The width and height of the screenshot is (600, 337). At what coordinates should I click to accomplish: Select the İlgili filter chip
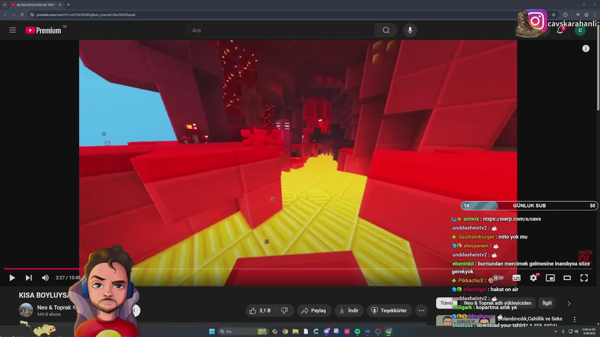[x=547, y=303]
